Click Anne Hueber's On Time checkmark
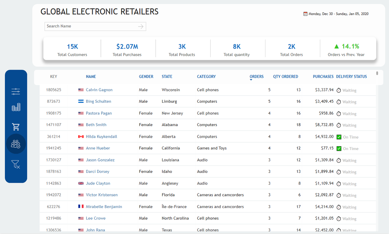389x234 pixels. pos(339,148)
